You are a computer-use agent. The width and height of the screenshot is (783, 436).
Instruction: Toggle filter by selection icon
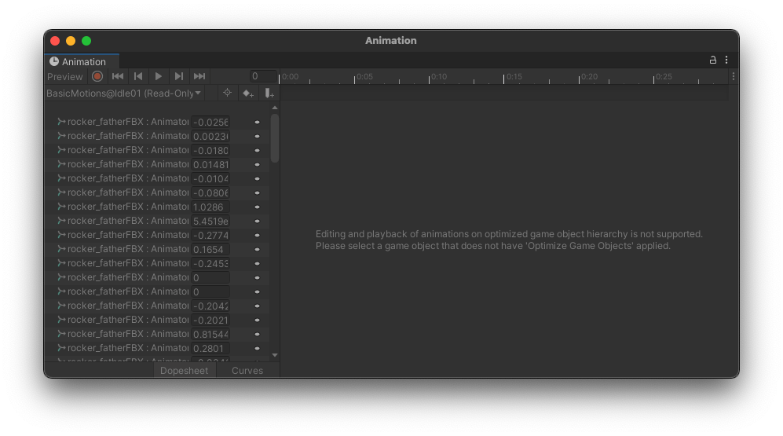click(227, 93)
